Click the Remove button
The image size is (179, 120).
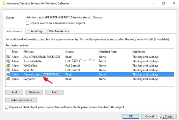pos(34,92)
